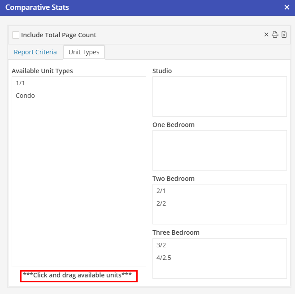Click inside the empty Studio list box
295x294 pixels.
[219, 97]
